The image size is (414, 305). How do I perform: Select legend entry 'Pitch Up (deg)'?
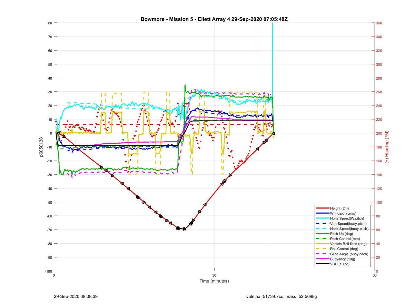[342, 234]
